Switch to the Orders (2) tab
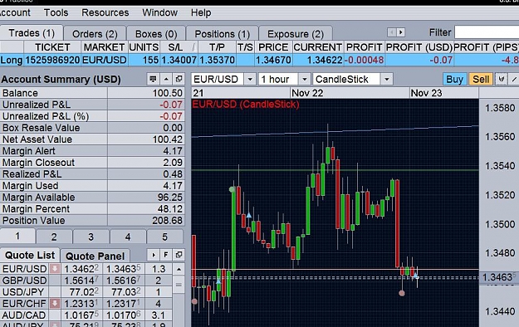Viewport: 519px width, 327px height. click(x=95, y=34)
